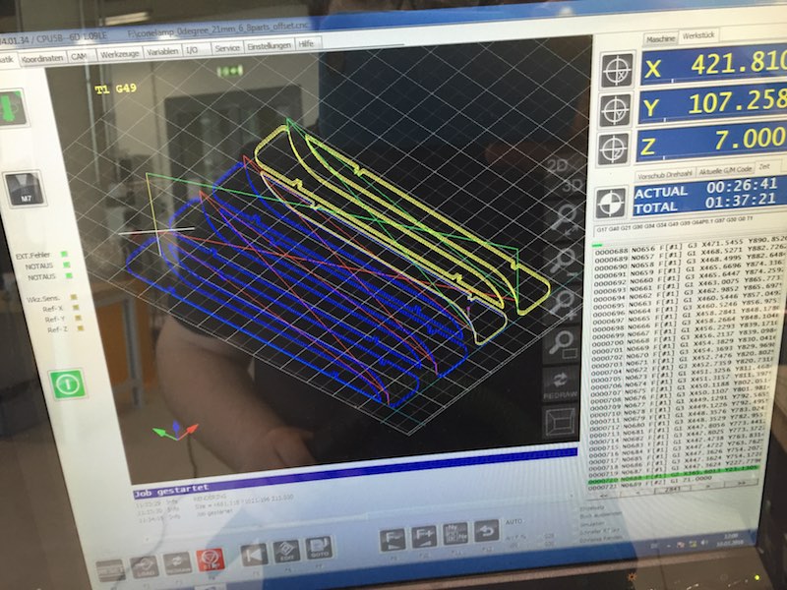This screenshot has height=590, width=787.
Task: Open the Werkzeuge tab
Action: click(119, 53)
